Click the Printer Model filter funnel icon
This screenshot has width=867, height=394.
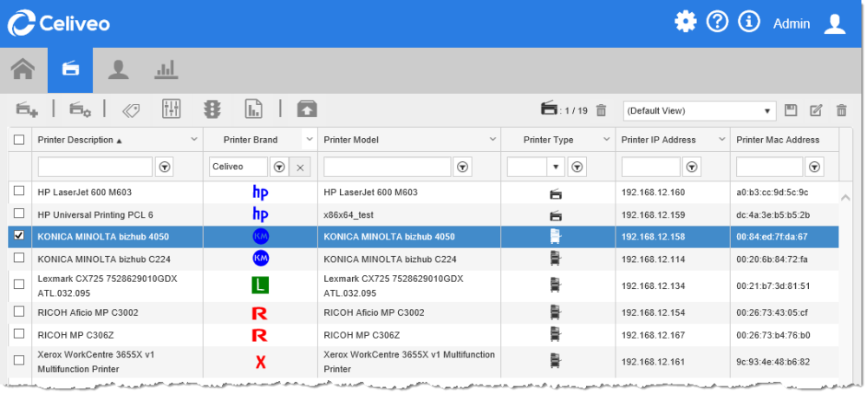pos(462,167)
